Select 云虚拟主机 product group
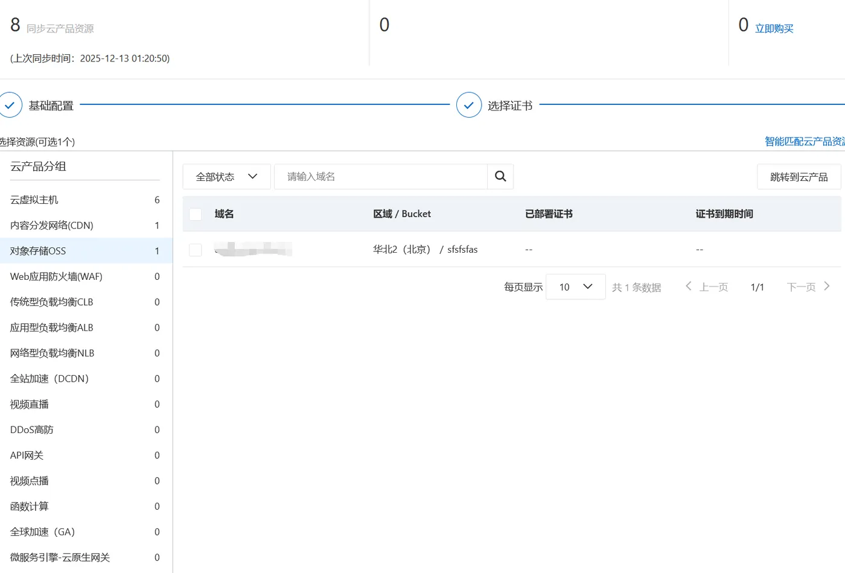This screenshot has height=573, width=845. pyautogui.click(x=85, y=200)
